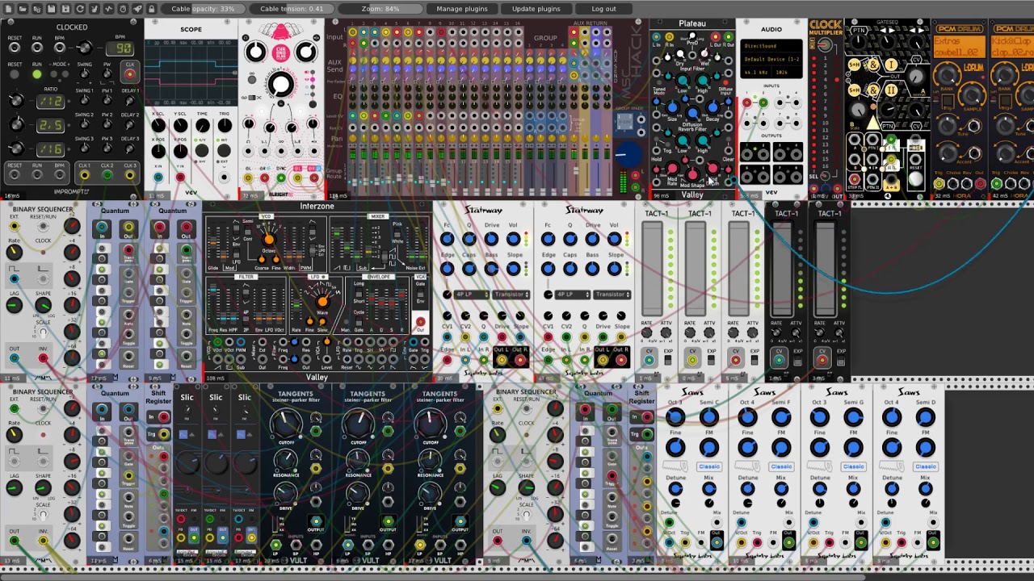Click the Chronoblob round pink logo
Image resolution: width=1034 pixels, height=581 pixels.
point(280,52)
